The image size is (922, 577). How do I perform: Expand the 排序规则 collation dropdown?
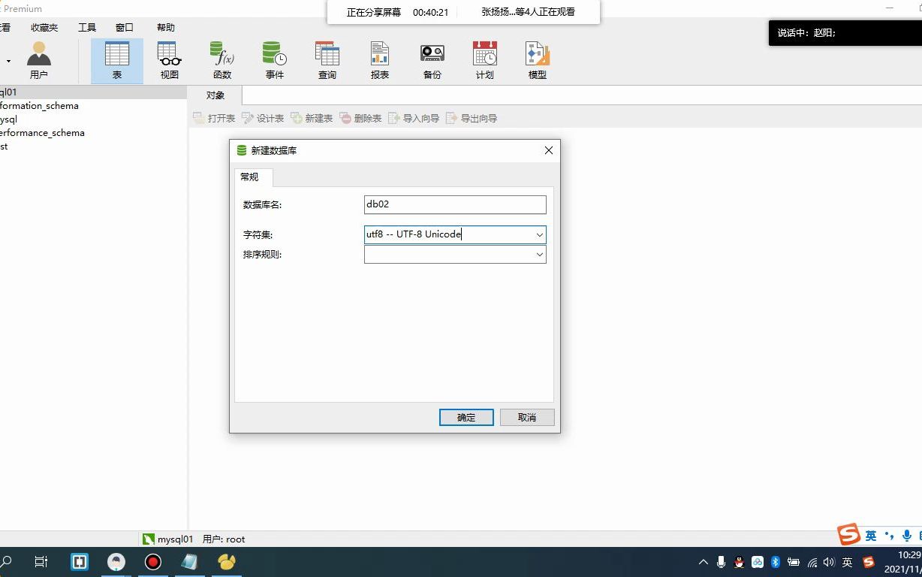[539, 255]
